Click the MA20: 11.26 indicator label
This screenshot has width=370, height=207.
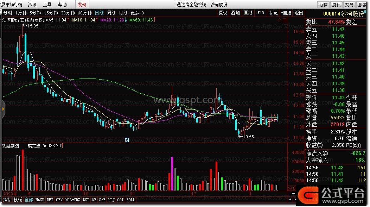point(112,20)
